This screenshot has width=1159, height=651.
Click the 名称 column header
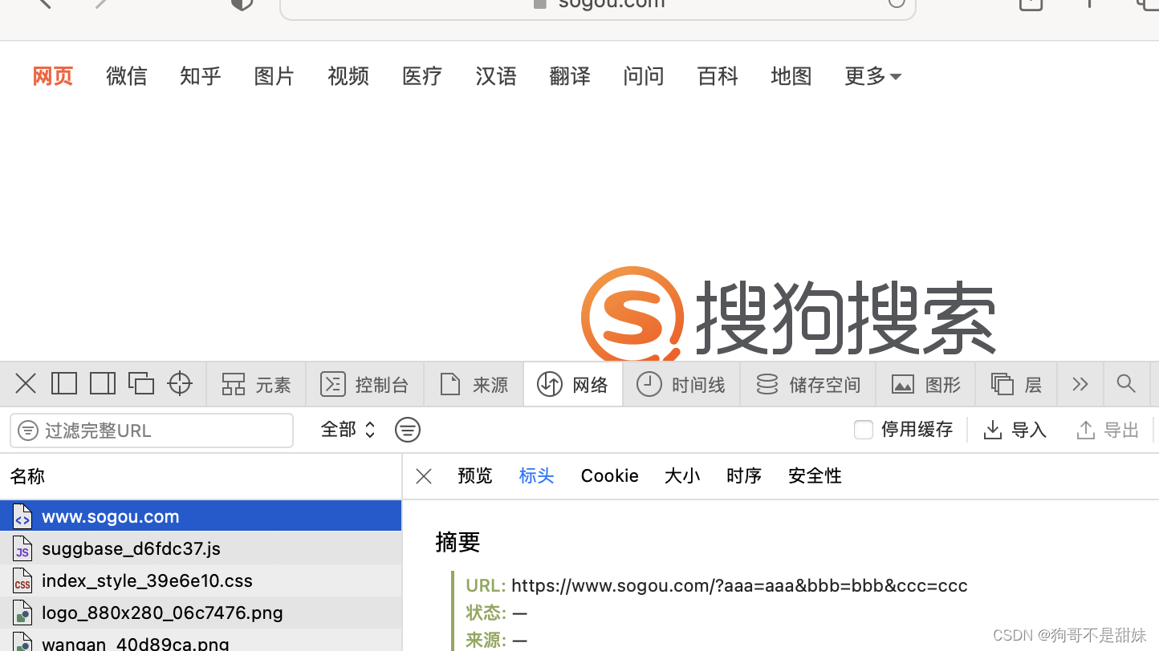pyautogui.click(x=201, y=476)
